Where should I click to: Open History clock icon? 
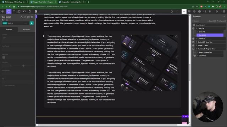tap(194, 11)
